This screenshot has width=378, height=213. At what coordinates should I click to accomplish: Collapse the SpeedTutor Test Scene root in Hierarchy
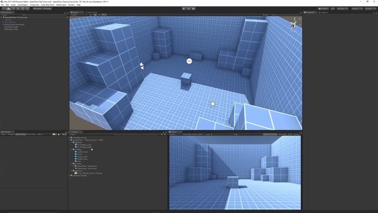coord(2,17)
